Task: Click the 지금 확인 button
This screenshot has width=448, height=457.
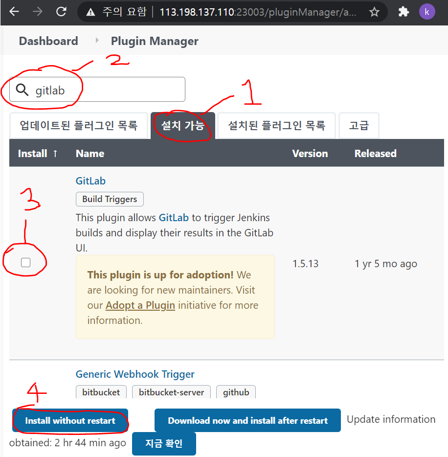Action: pyautogui.click(x=164, y=444)
